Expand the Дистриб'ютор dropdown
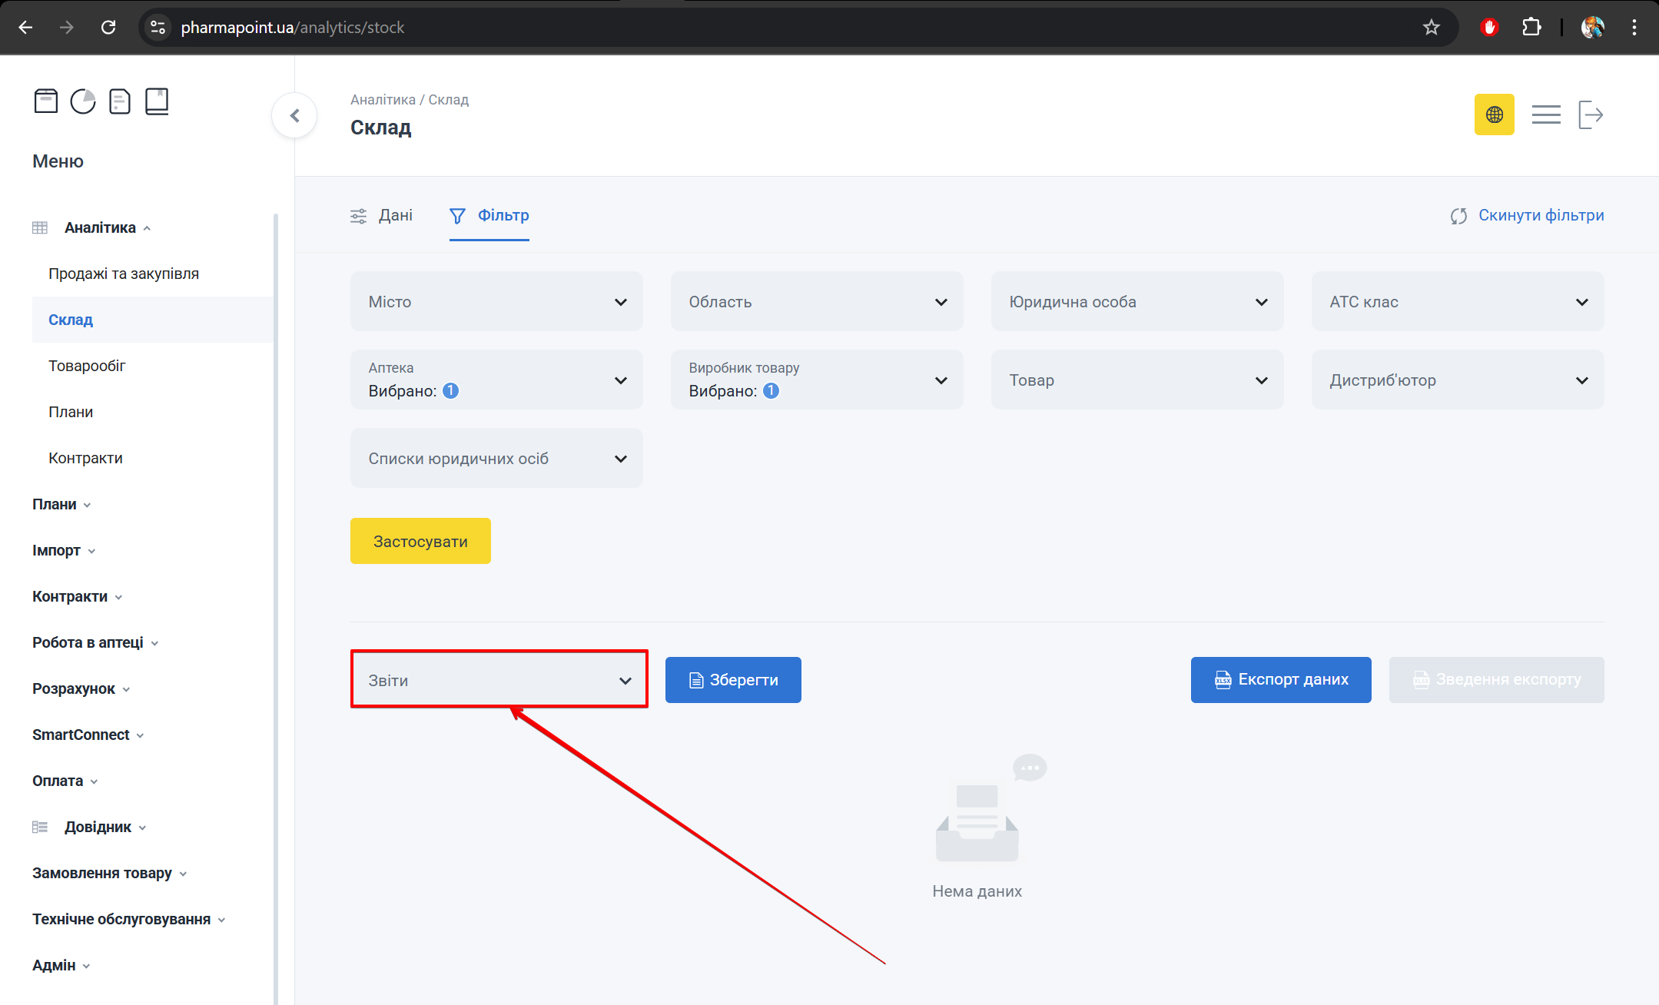This screenshot has width=1659, height=1005. tap(1457, 380)
